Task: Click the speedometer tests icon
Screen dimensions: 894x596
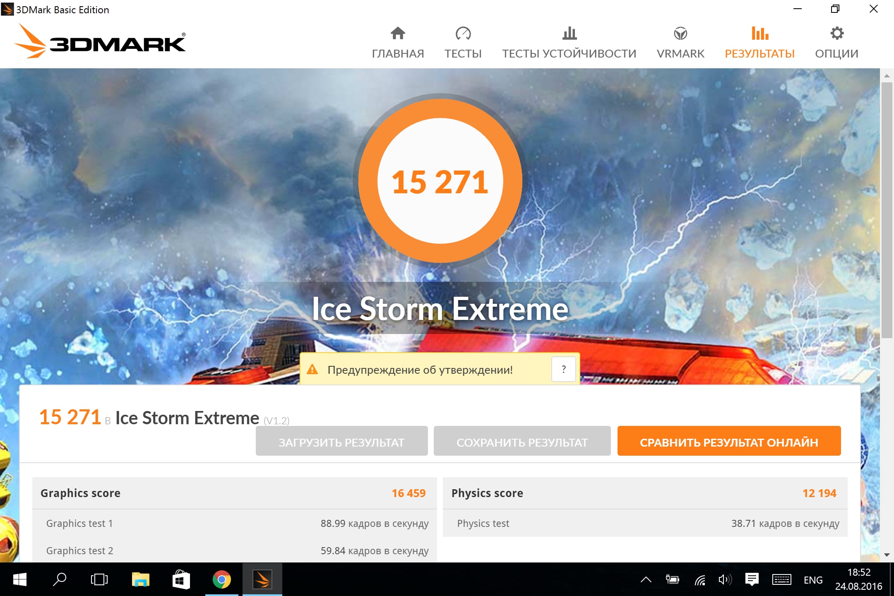Action: tap(463, 33)
